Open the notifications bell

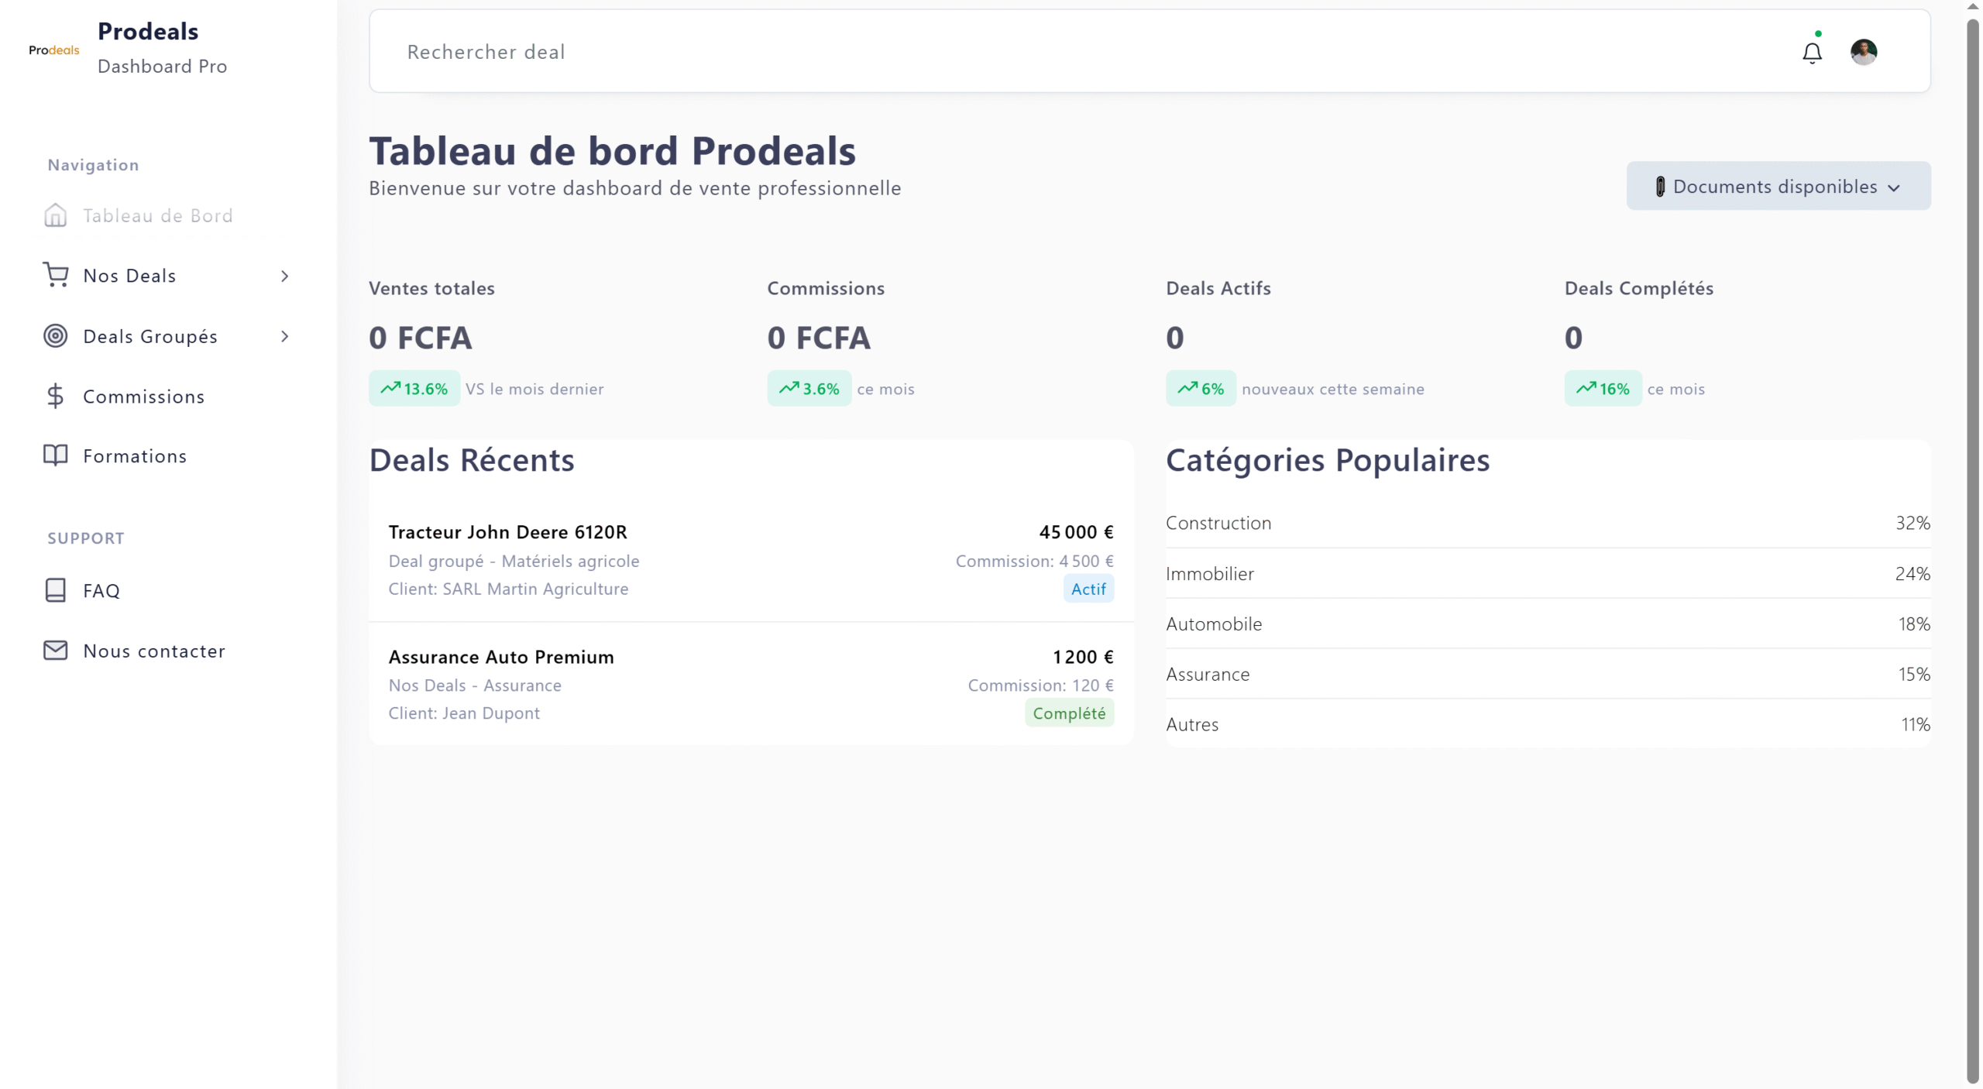(x=1812, y=51)
